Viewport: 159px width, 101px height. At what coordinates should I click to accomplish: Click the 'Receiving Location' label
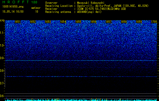tap(59, 6)
